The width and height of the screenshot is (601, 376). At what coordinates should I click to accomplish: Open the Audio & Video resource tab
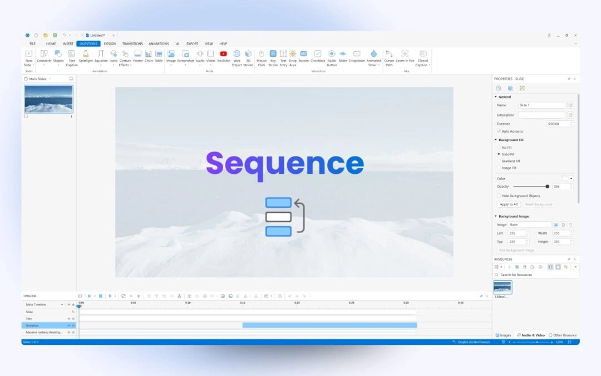[x=531, y=335]
